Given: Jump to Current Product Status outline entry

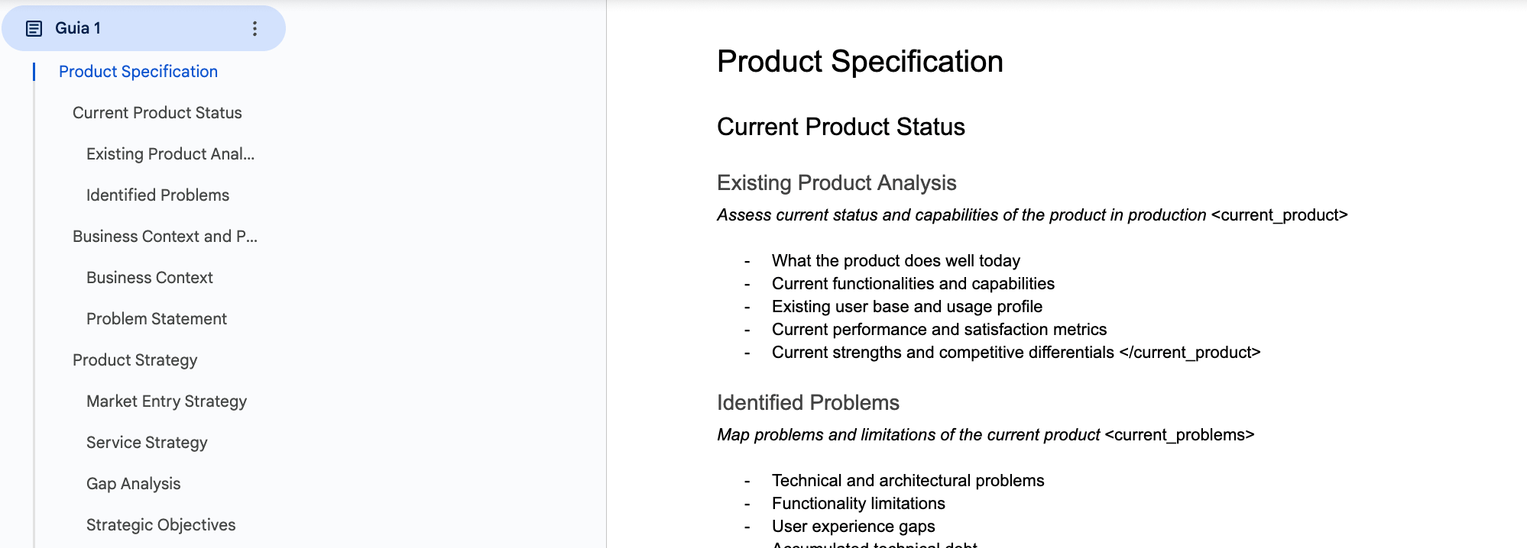Looking at the screenshot, I should (157, 113).
